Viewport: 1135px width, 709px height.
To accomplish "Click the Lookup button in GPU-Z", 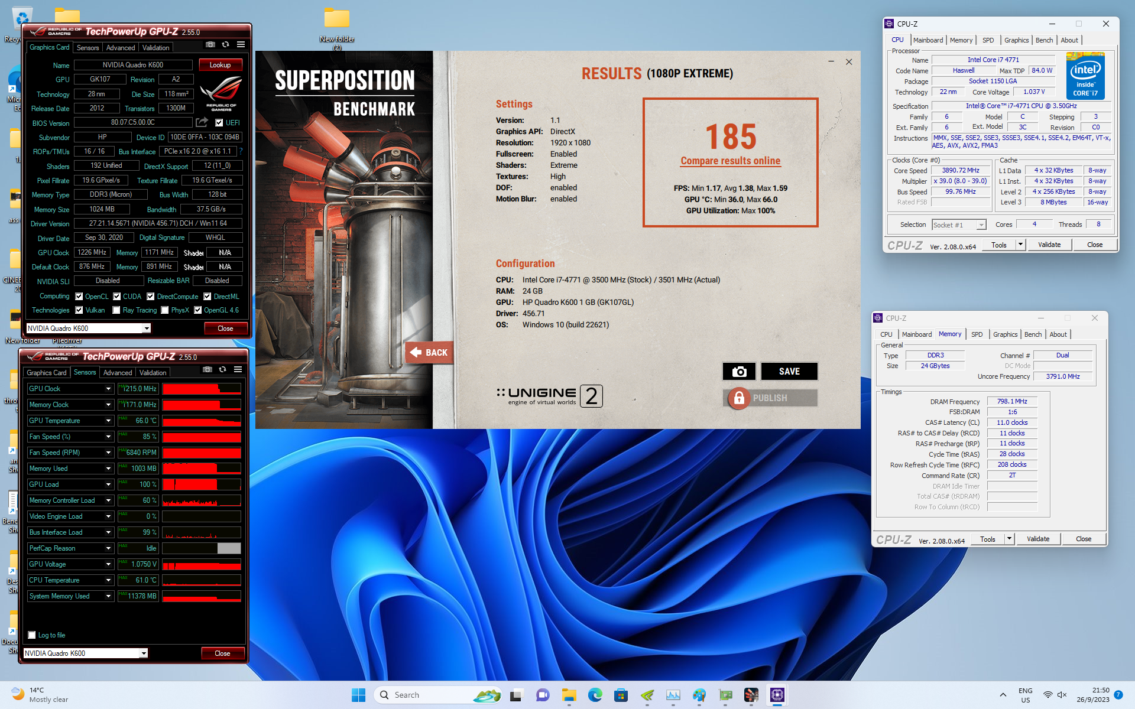I will pyautogui.click(x=220, y=65).
